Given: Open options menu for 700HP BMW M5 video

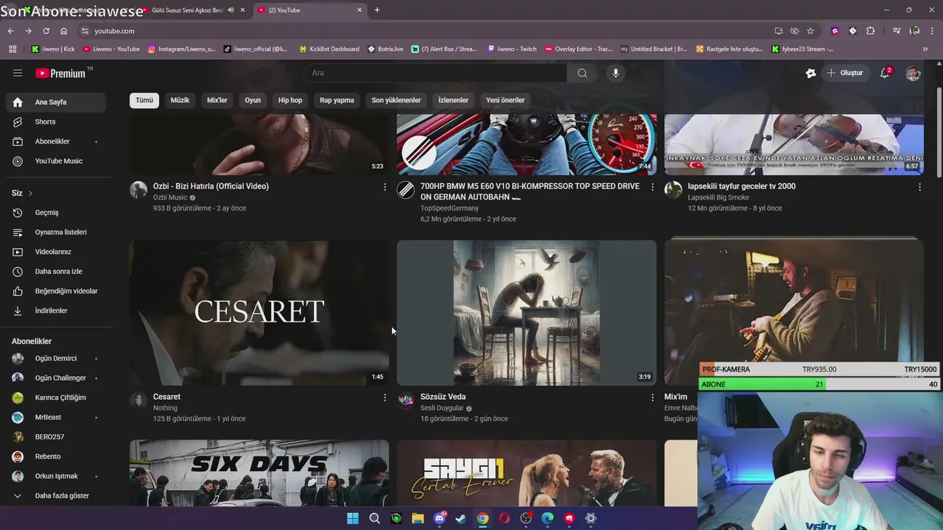Looking at the screenshot, I should tap(652, 187).
